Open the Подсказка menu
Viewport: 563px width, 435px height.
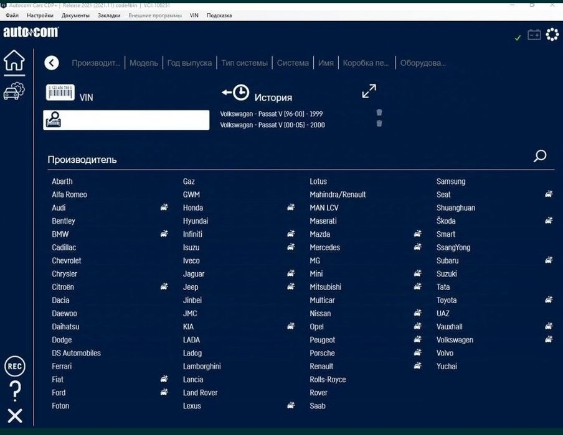219,16
